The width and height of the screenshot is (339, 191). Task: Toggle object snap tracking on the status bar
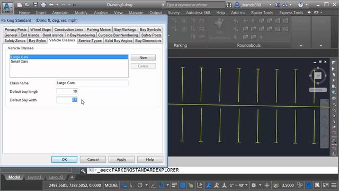(153, 185)
